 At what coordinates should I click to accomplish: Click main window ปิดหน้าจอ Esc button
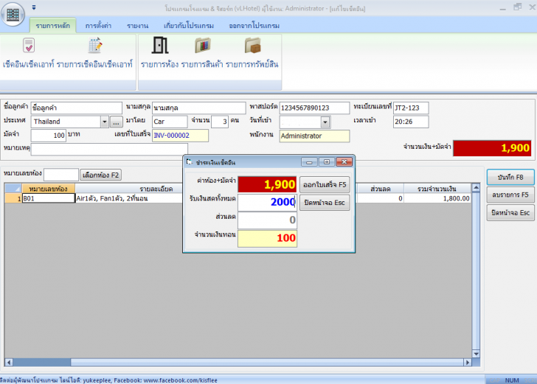[510, 213]
